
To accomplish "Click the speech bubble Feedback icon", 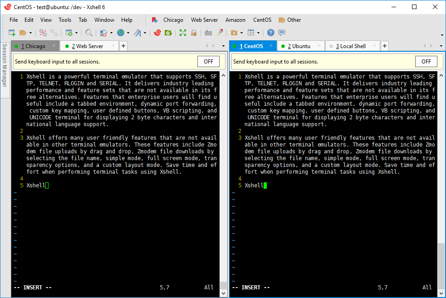I will coord(282,33).
